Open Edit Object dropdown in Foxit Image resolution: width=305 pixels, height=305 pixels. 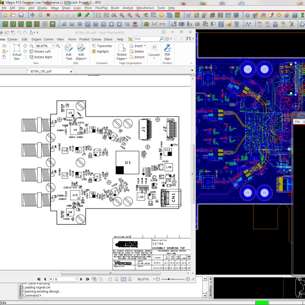tap(81, 52)
